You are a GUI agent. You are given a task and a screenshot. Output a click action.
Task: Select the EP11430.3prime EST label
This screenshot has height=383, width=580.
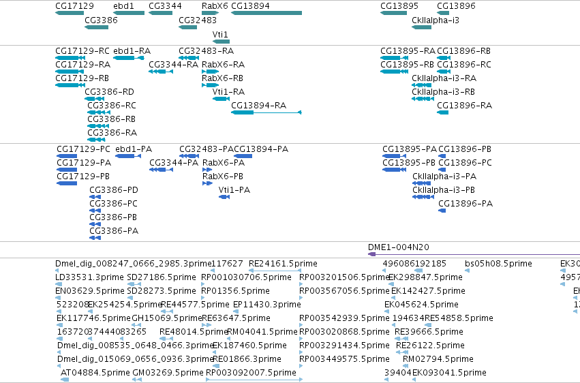click(x=266, y=305)
